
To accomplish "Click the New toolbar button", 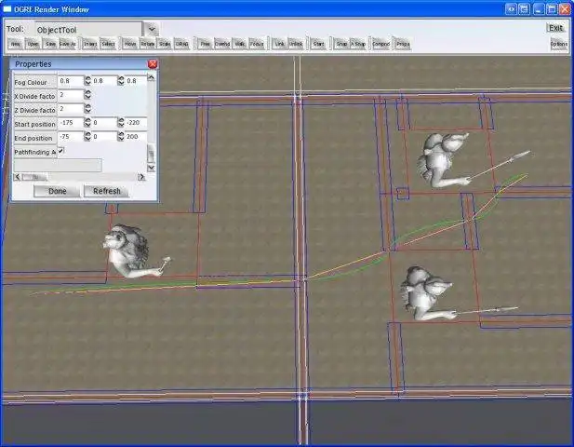I will point(16,44).
